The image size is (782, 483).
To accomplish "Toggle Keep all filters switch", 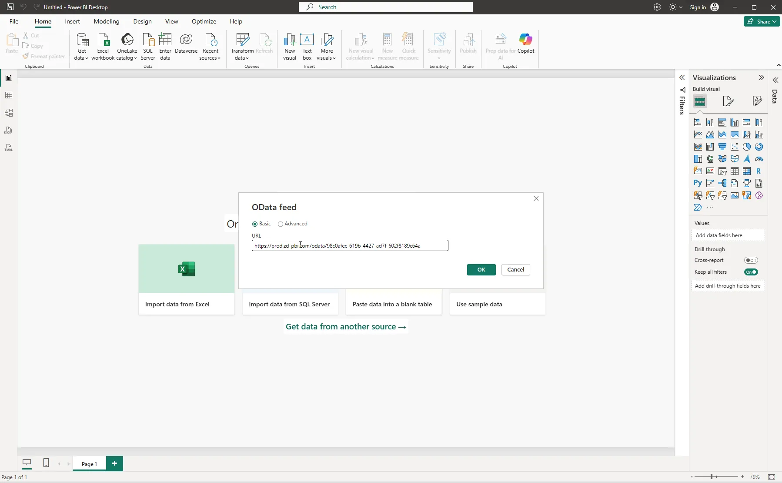I will click(751, 272).
